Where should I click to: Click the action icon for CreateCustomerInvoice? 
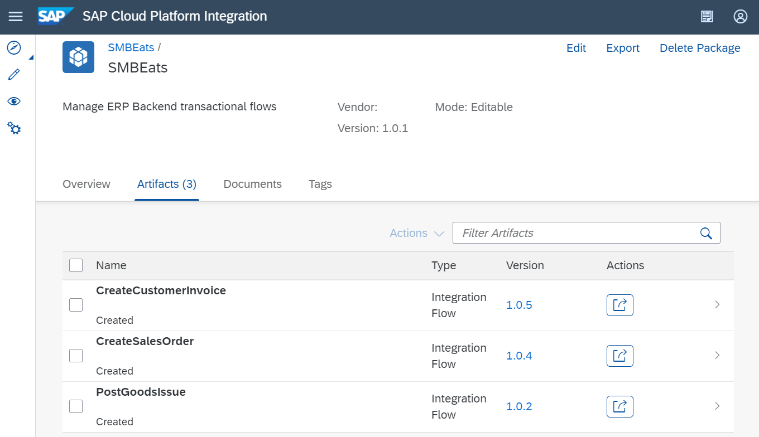coord(619,305)
